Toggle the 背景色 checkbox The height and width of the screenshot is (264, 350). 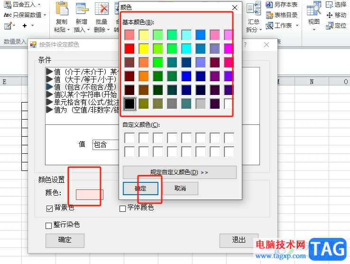tap(49, 208)
